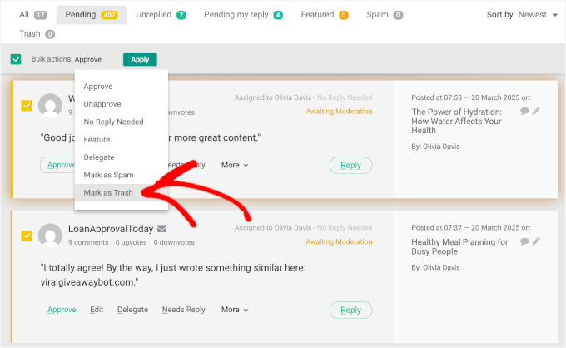Open the Pending my reply tab
Image resolution: width=566 pixels, height=348 pixels.
pyautogui.click(x=243, y=15)
